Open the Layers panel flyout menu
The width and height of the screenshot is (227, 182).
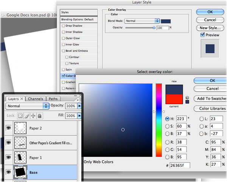(x=79, y=100)
